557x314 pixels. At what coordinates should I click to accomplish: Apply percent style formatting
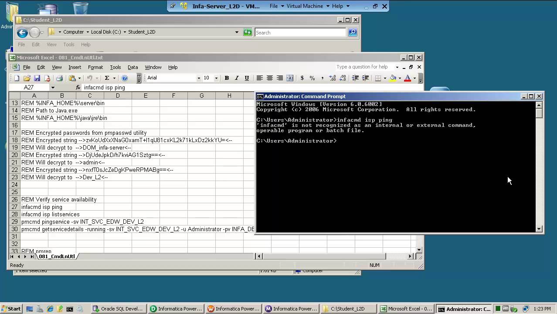coord(312,78)
